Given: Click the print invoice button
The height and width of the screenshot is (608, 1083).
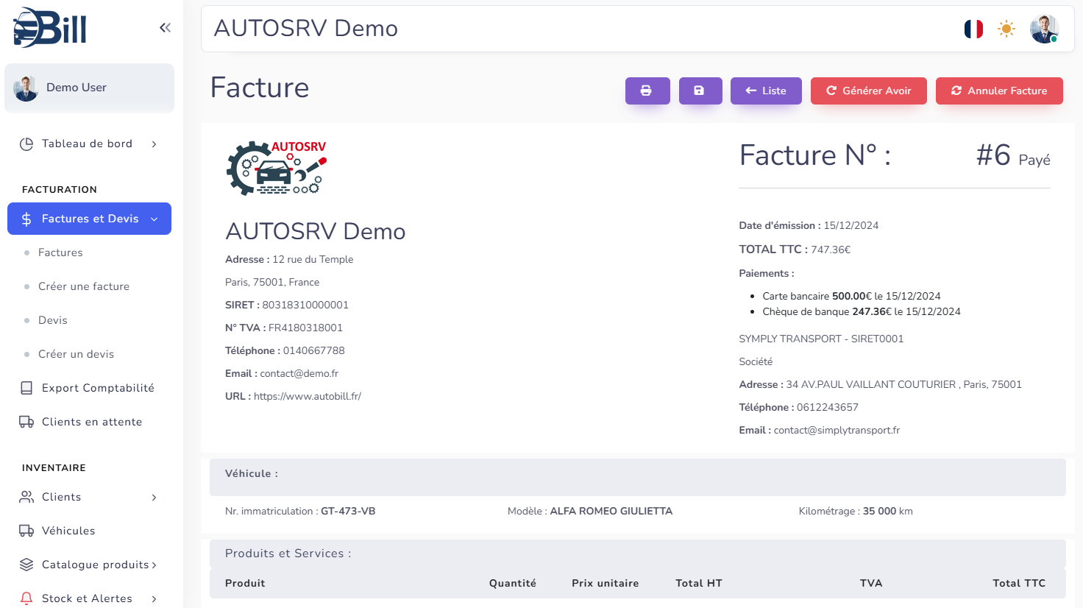Looking at the screenshot, I should click(647, 91).
